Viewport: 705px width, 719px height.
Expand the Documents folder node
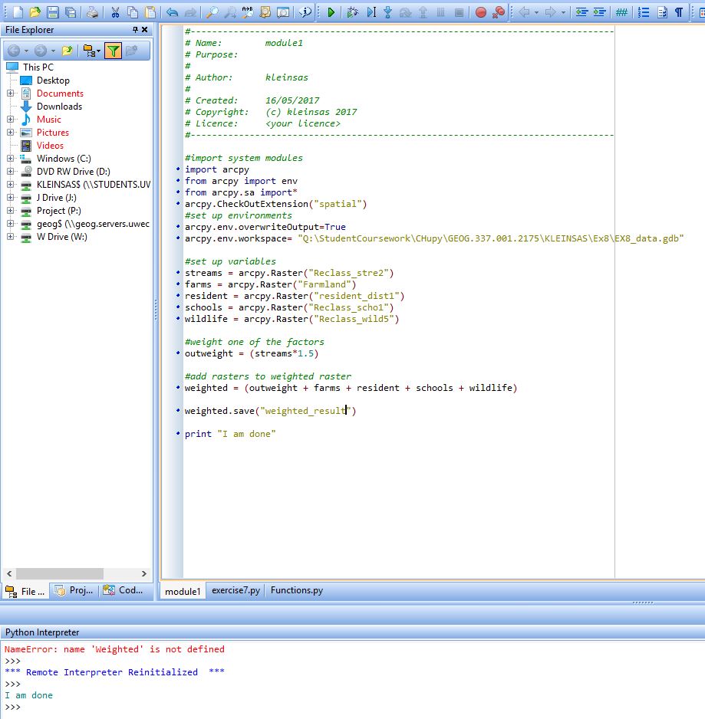pyautogui.click(x=10, y=93)
